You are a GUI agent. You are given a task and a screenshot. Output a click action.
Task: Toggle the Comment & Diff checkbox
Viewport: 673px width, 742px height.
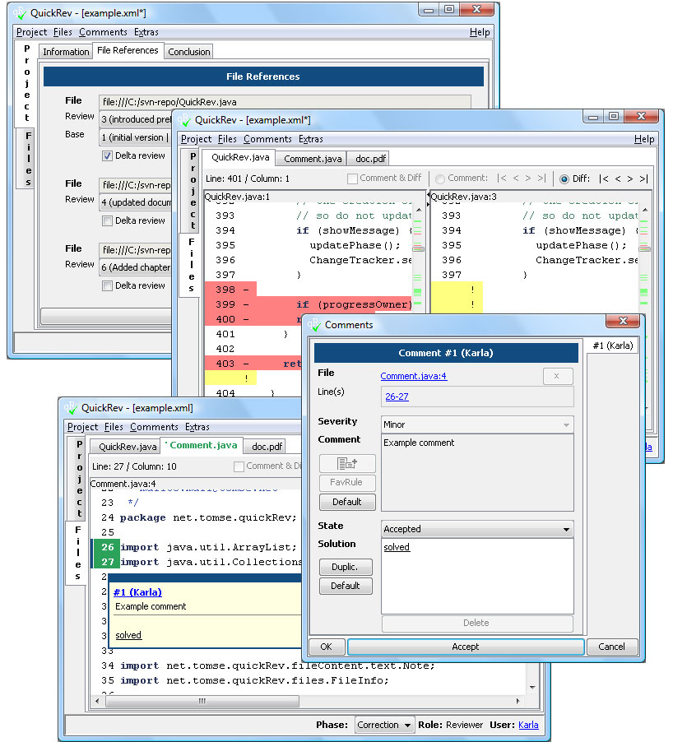(353, 179)
